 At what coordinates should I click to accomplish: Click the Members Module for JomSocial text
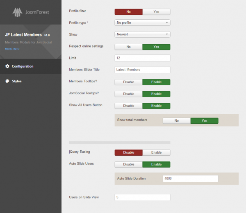[28, 42]
